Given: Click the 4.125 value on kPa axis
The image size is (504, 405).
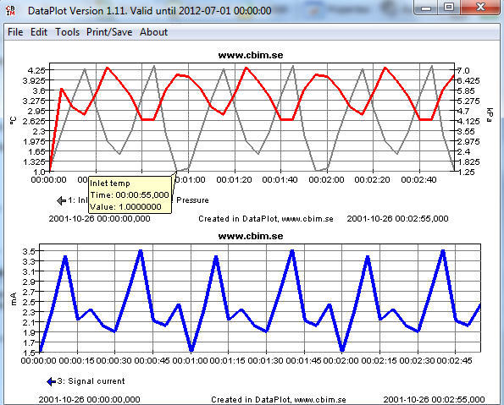Looking at the screenshot, I should (468, 121).
